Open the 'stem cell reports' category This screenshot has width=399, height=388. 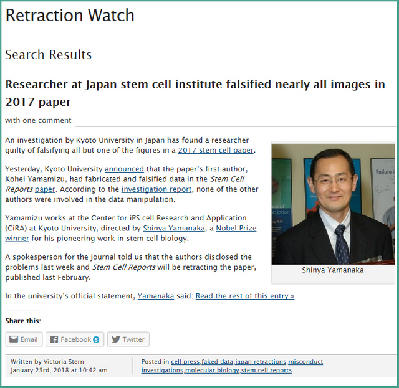click(x=266, y=370)
